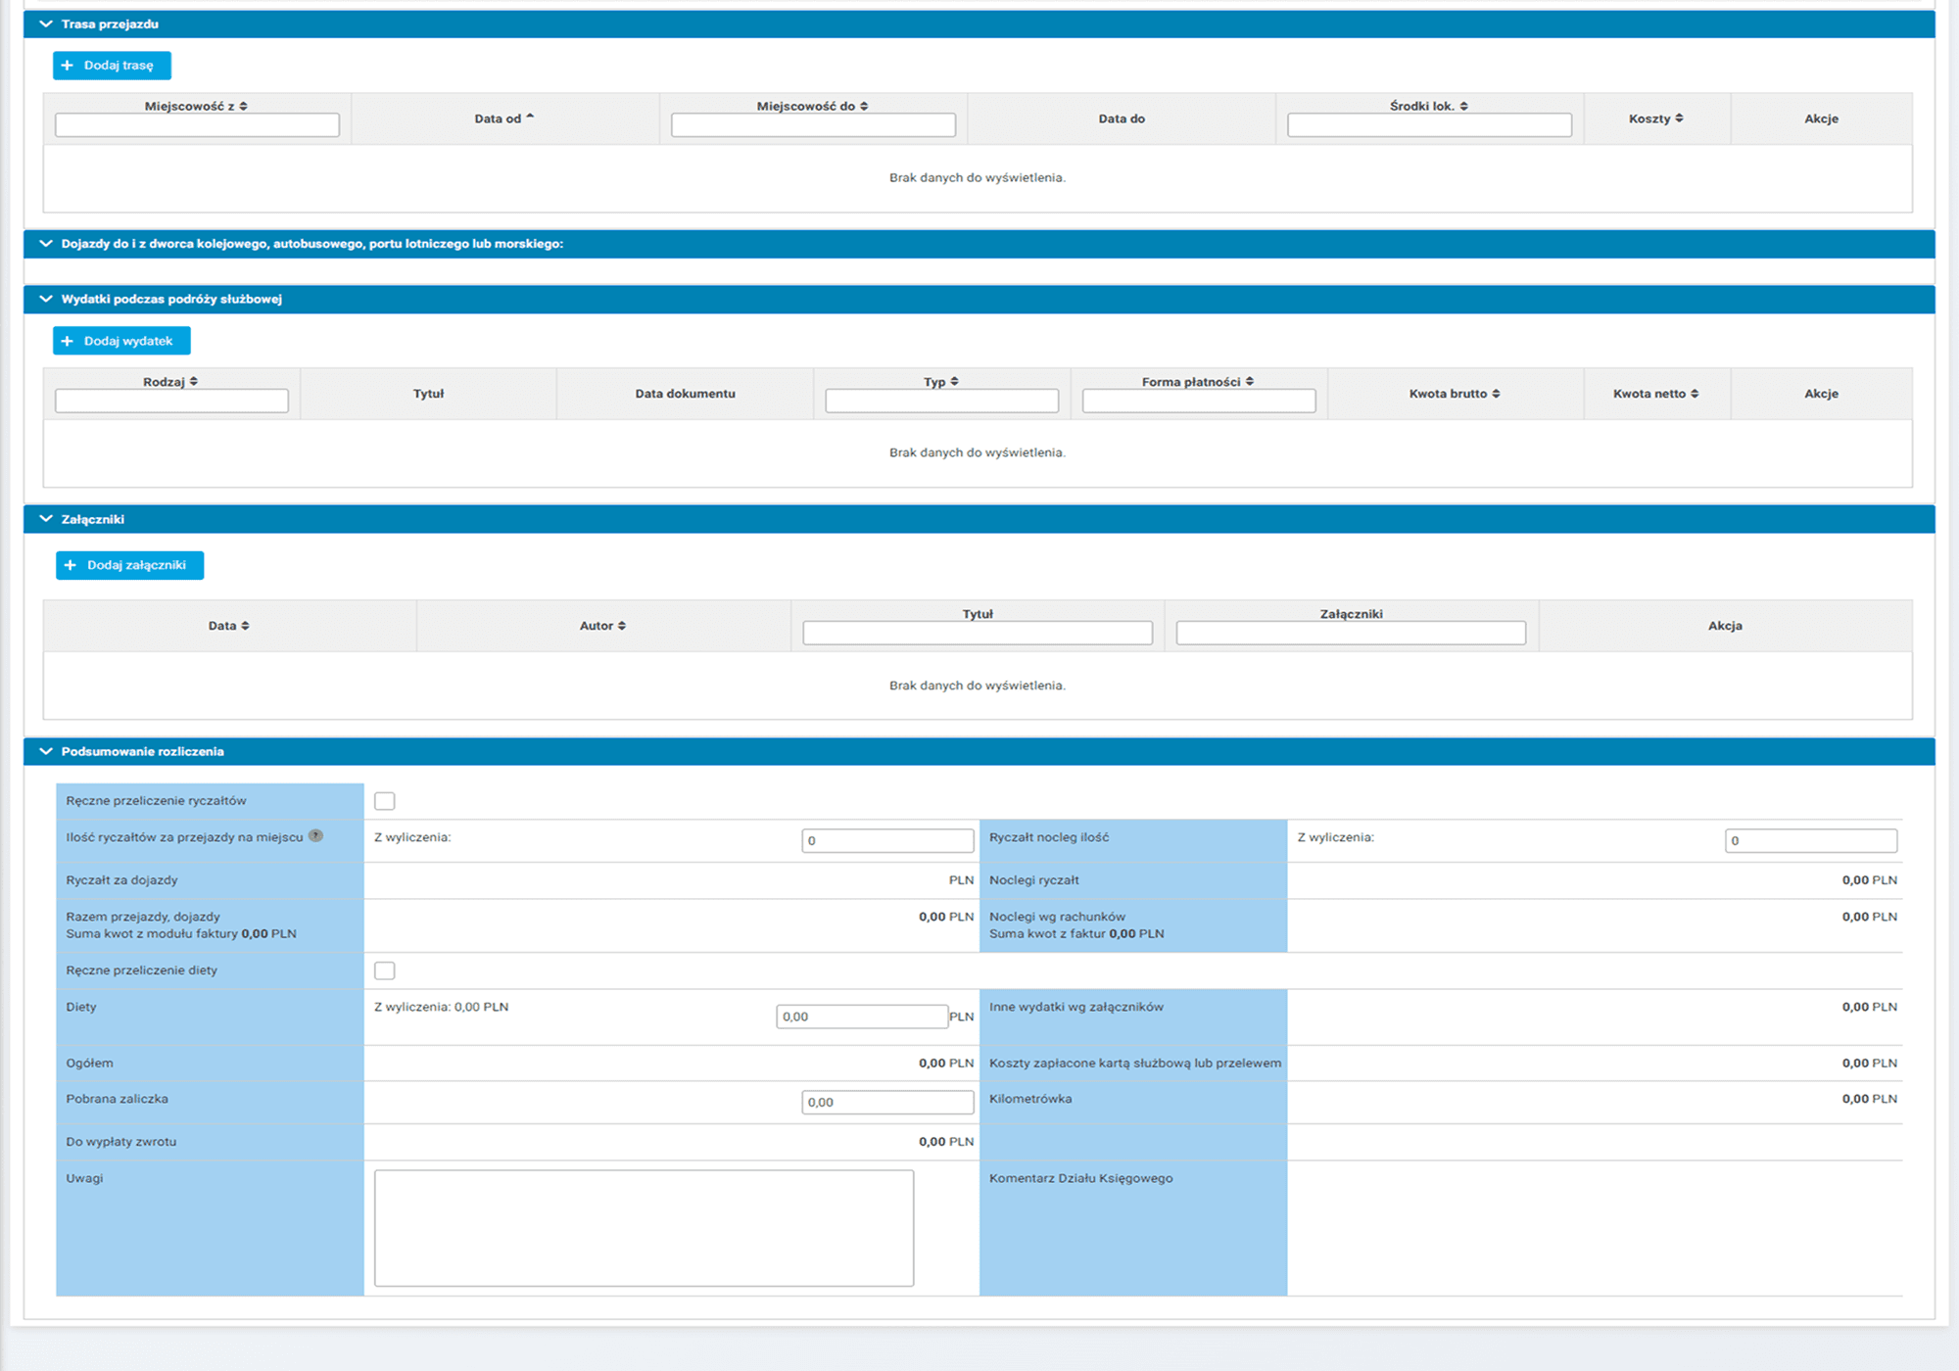
Task: Collapse the Trasa przejazdu section
Action: (45, 24)
